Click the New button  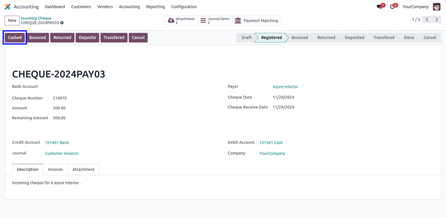tap(12, 20)
